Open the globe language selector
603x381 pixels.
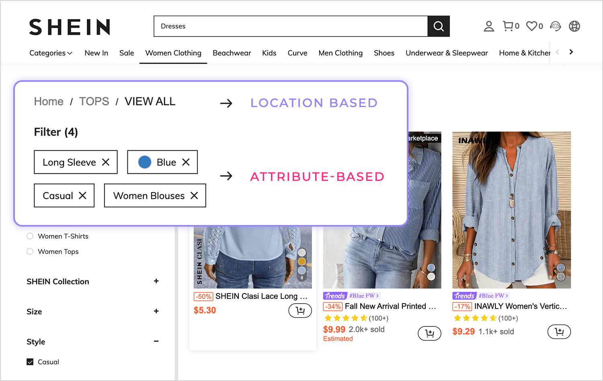pos(574,26)
